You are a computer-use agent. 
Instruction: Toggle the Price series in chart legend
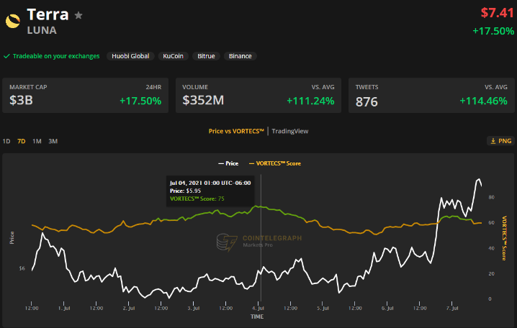(228, 163)
